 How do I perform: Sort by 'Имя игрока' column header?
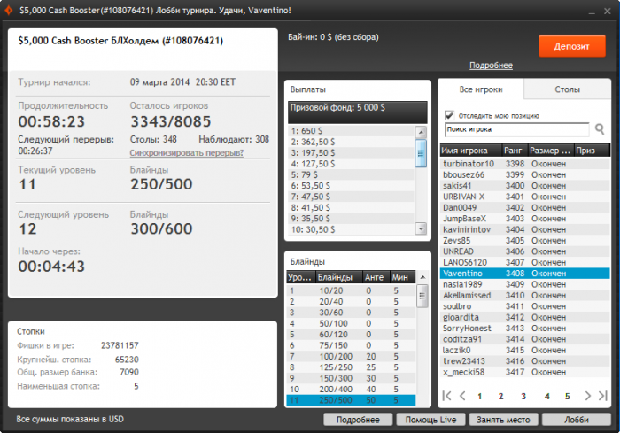click(x=471, y=151)
